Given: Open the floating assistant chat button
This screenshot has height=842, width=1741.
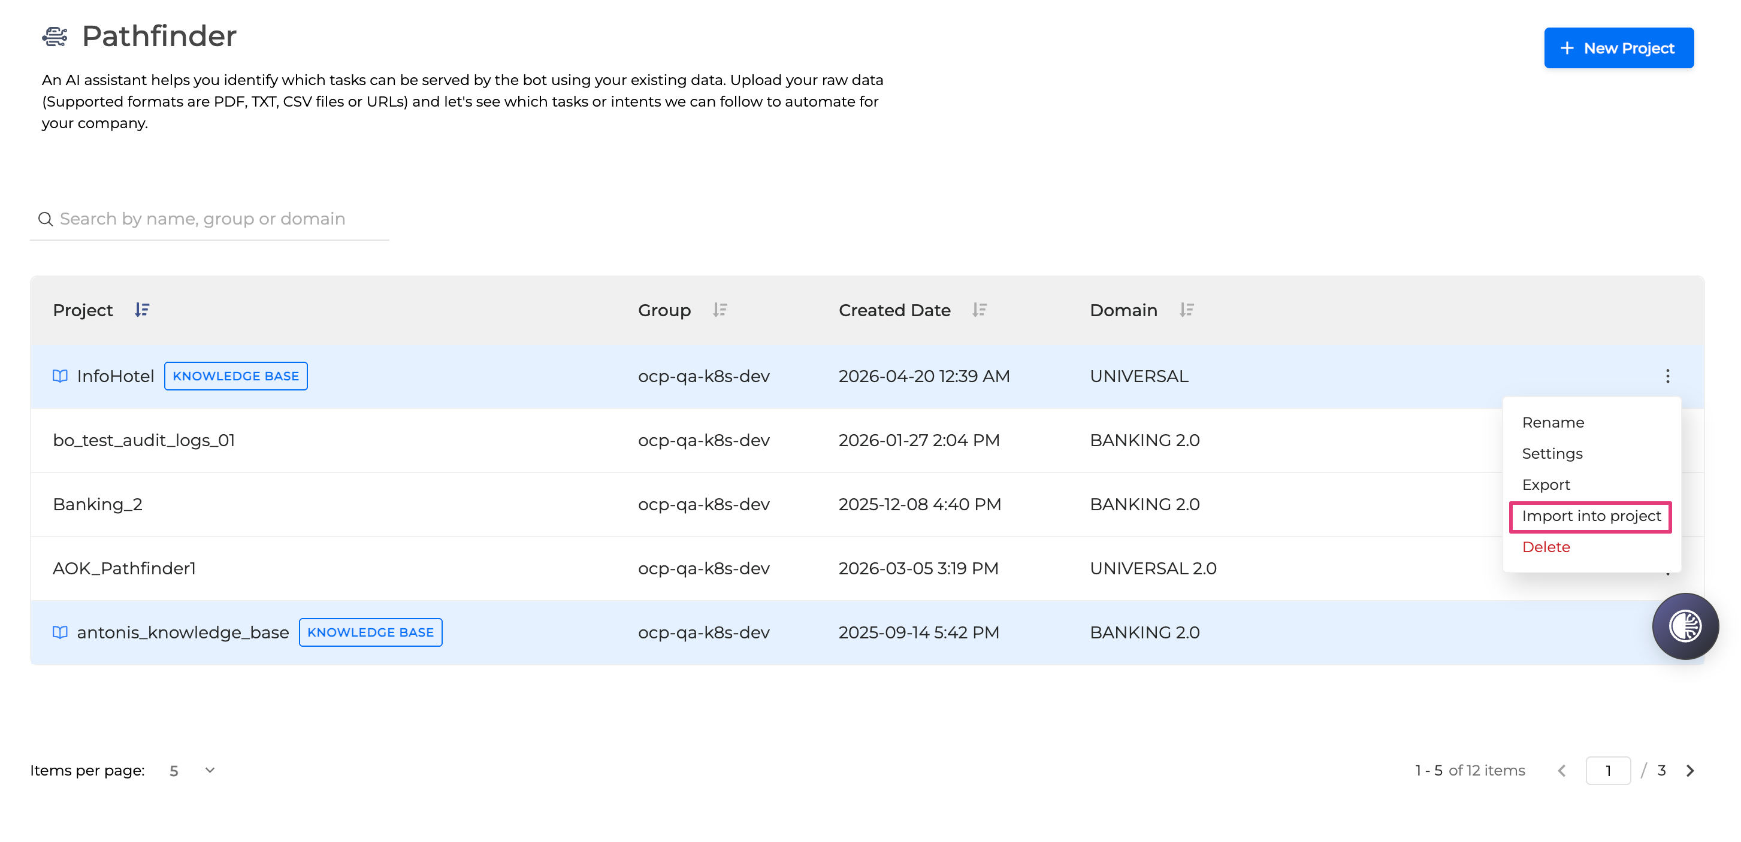Looking at the screenshot, I should click(1685, 626).
